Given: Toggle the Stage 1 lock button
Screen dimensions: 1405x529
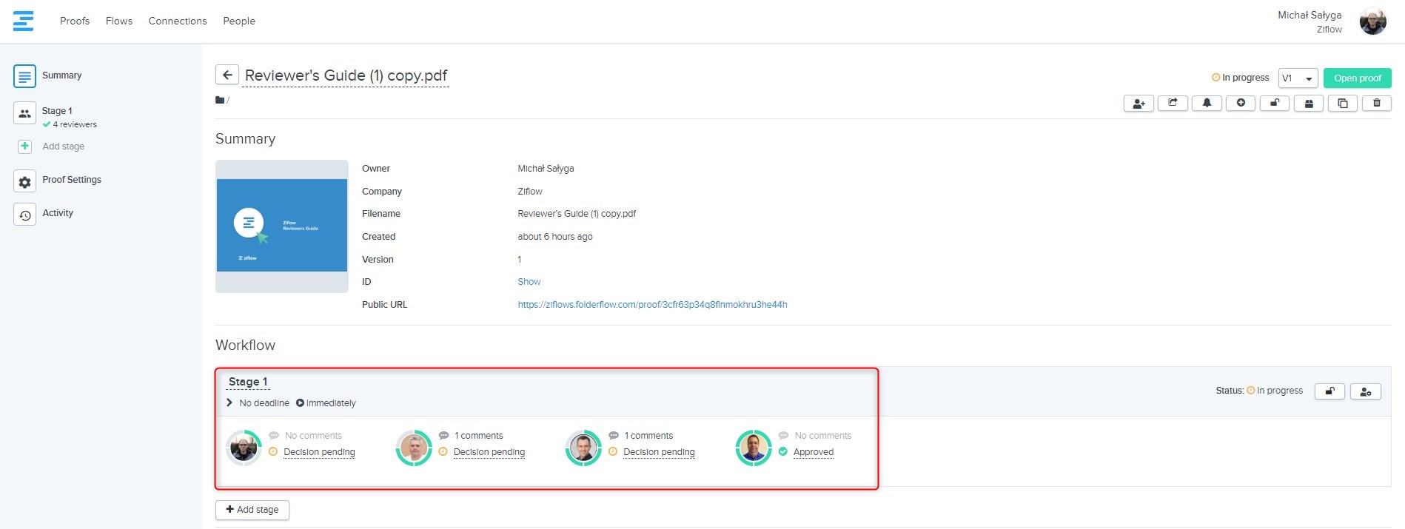Looking at the screenshot, I should (x=1330, y=391).
